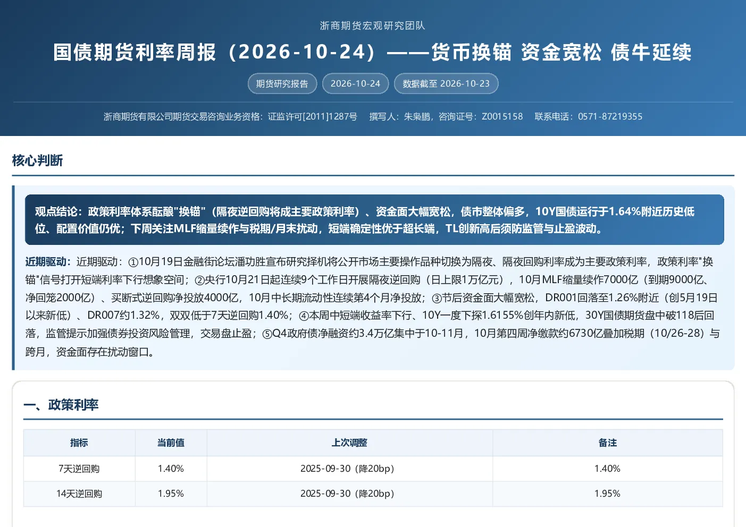Click 1.95% in the 当前值 column
746x527 pixels.
(171, 494)
